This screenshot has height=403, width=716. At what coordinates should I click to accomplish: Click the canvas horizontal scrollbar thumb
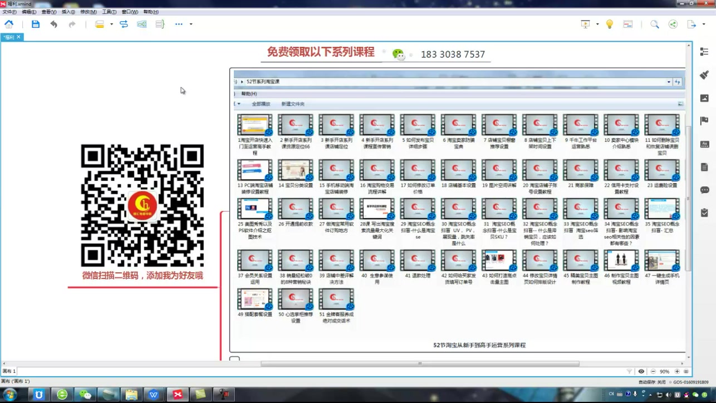click(x=420, y=363)
